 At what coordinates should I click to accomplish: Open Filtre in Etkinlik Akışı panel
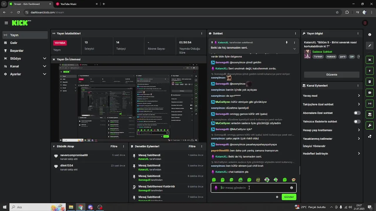tap(114, 146)
